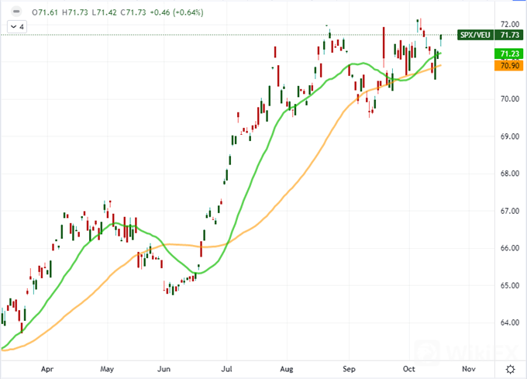Click the Apr label on the time axis
The height and width of the screenshot is (379, 527).
[49, 369]
